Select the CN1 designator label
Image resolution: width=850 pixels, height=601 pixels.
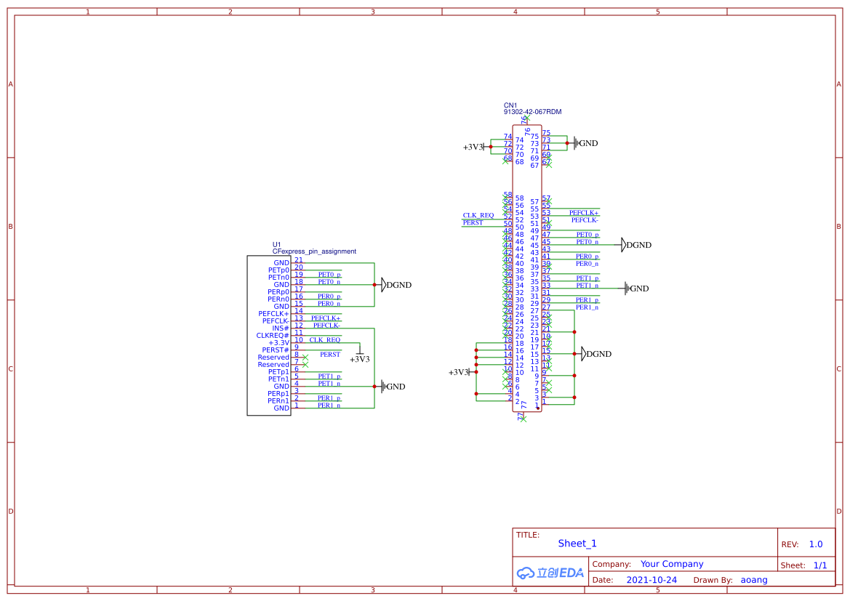510,105
